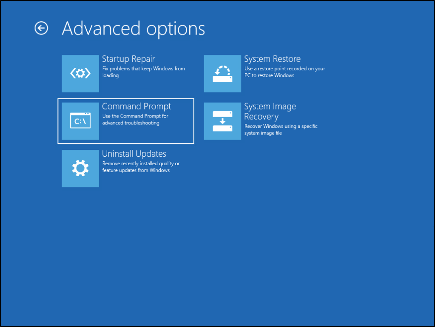Click the Command Prompt C:\ icon
The image size is (435, 327).
tap(80, 121)
